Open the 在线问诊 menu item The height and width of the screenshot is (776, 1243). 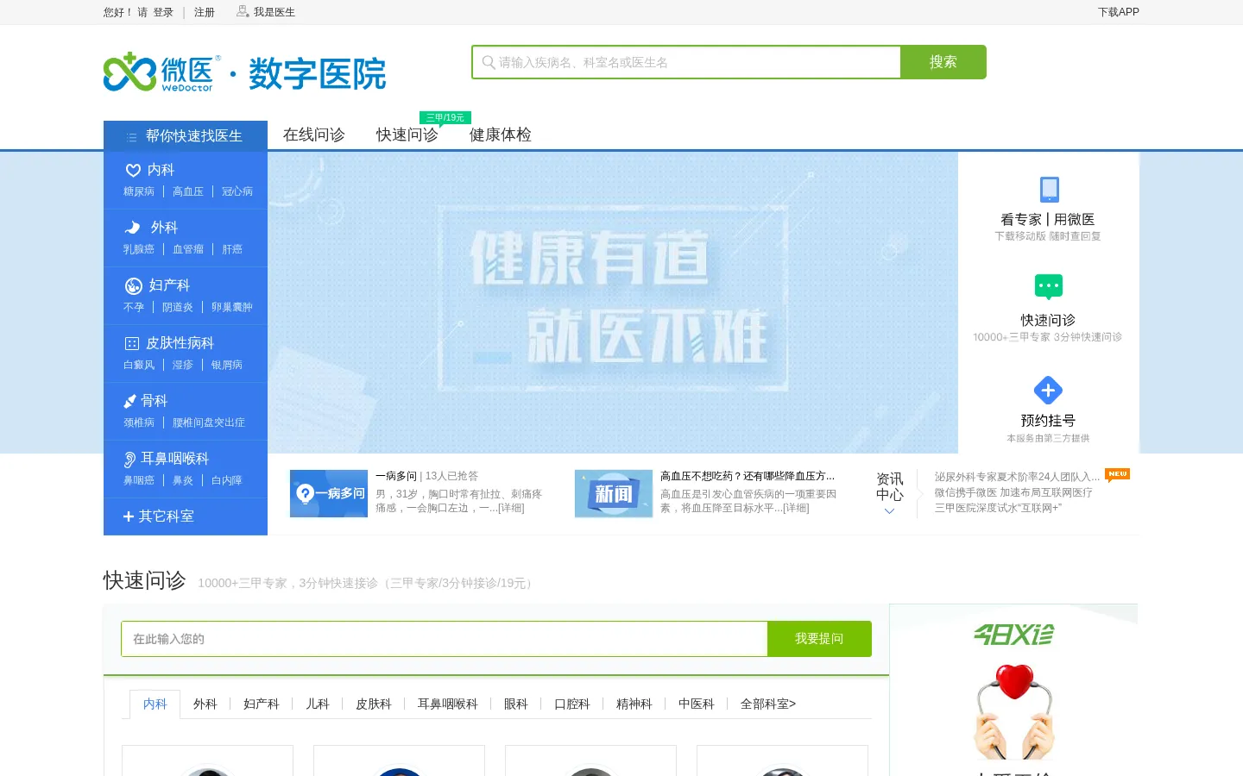click(314, 135)
